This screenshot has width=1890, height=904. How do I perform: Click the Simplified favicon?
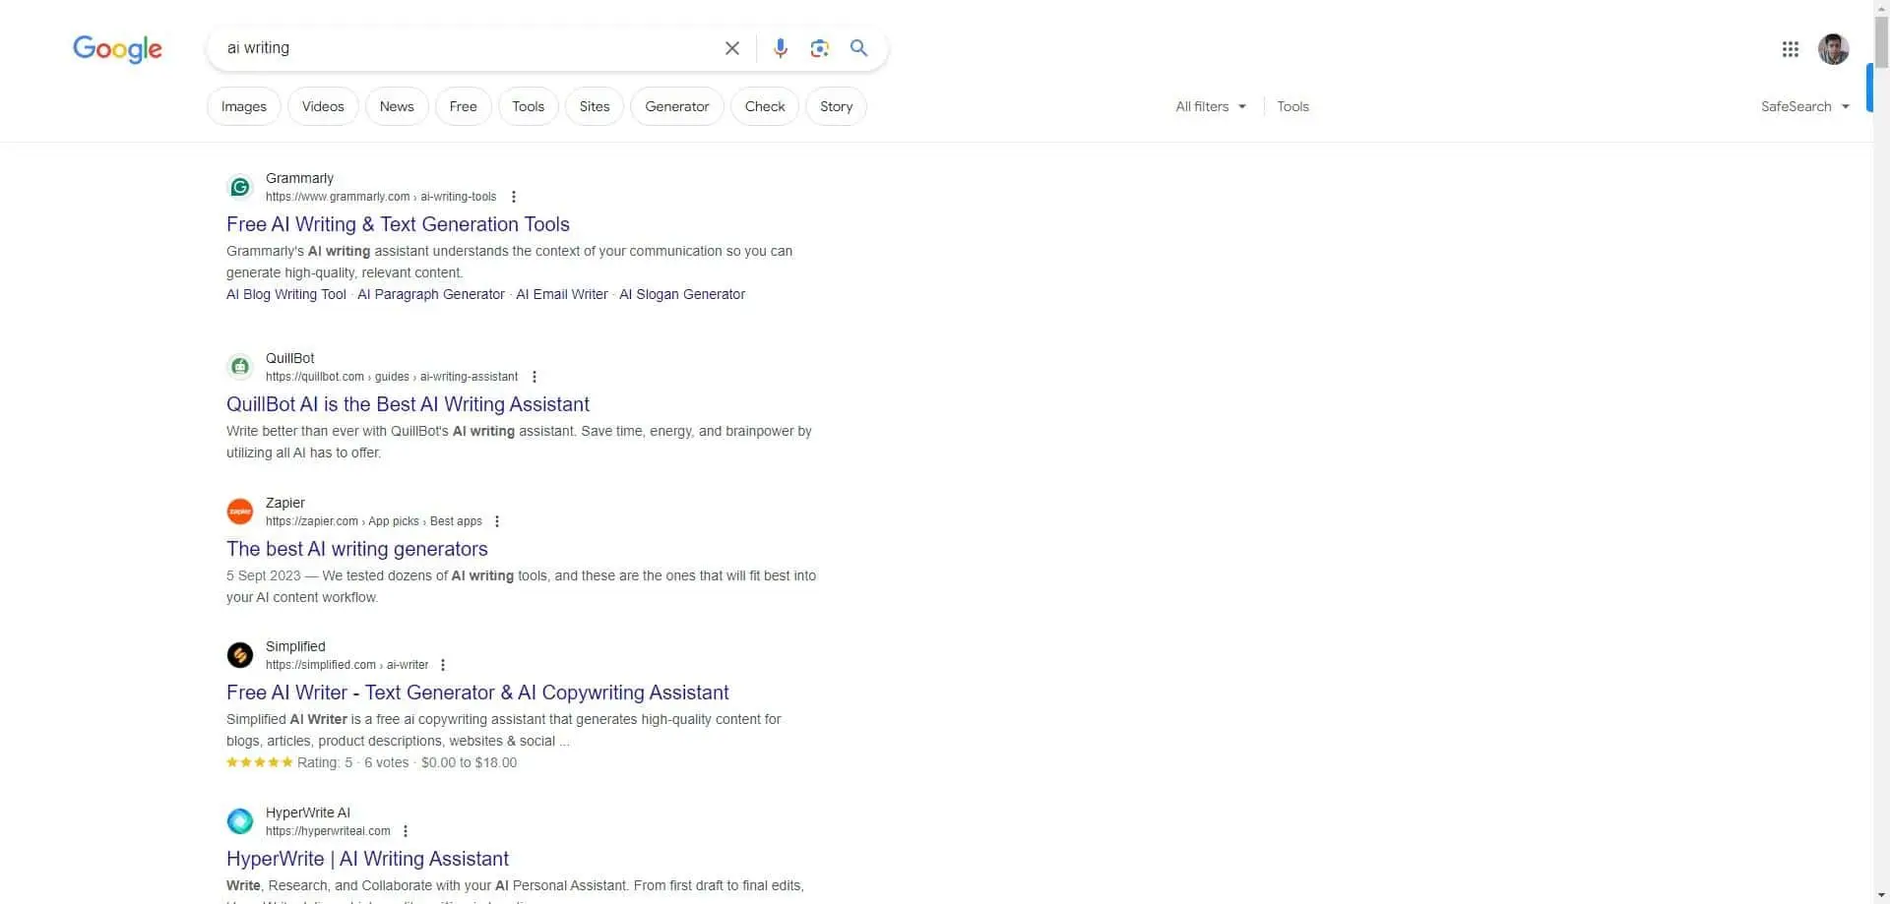coord(240,655)
